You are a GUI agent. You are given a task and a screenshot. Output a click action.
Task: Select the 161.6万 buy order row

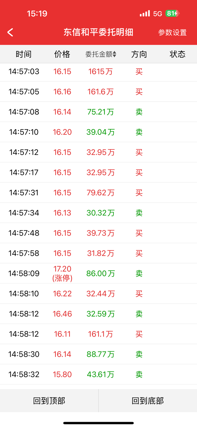coord(98,92)
